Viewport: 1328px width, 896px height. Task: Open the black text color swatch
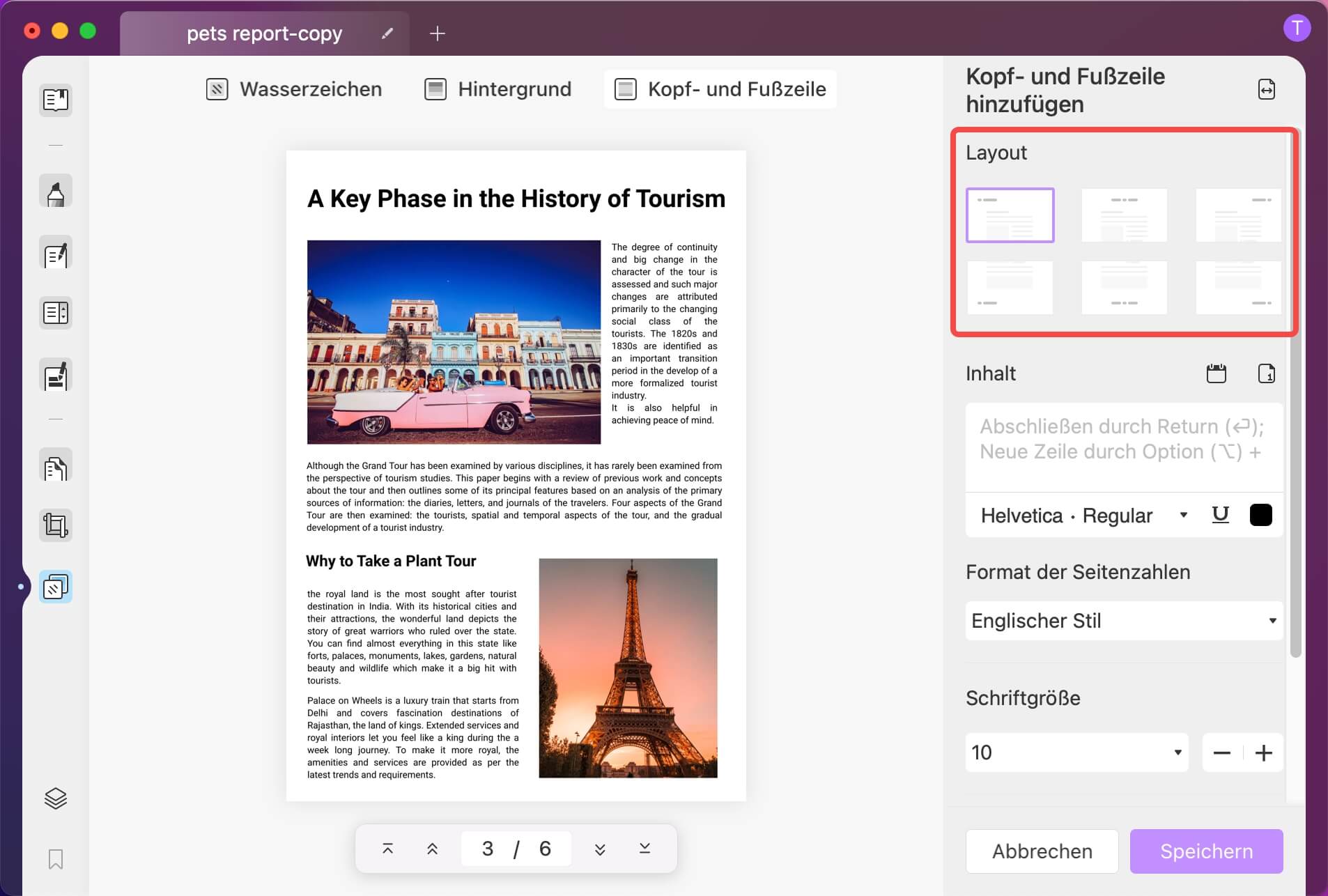pos(1260,515)
